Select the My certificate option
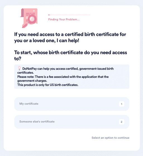This screenshot has height=156, width=143. point(72,104)
